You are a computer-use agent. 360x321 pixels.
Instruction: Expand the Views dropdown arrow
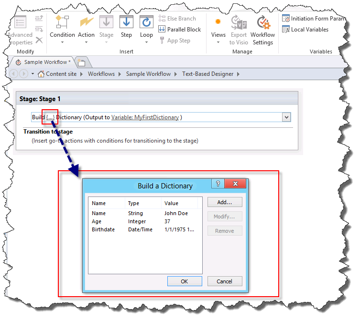point(218,42)
